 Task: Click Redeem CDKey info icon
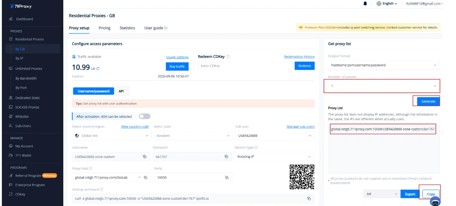228,57
